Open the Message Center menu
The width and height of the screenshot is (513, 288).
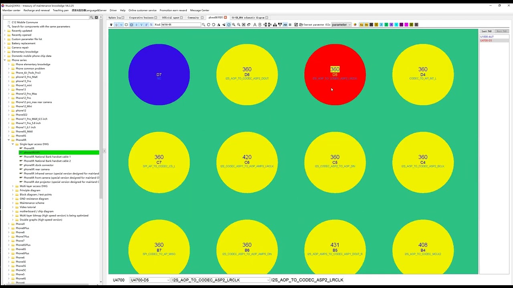coord(200,10)
